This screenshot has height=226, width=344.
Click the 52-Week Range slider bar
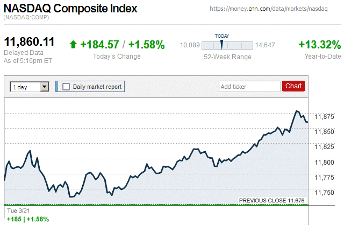coord(228,45)
